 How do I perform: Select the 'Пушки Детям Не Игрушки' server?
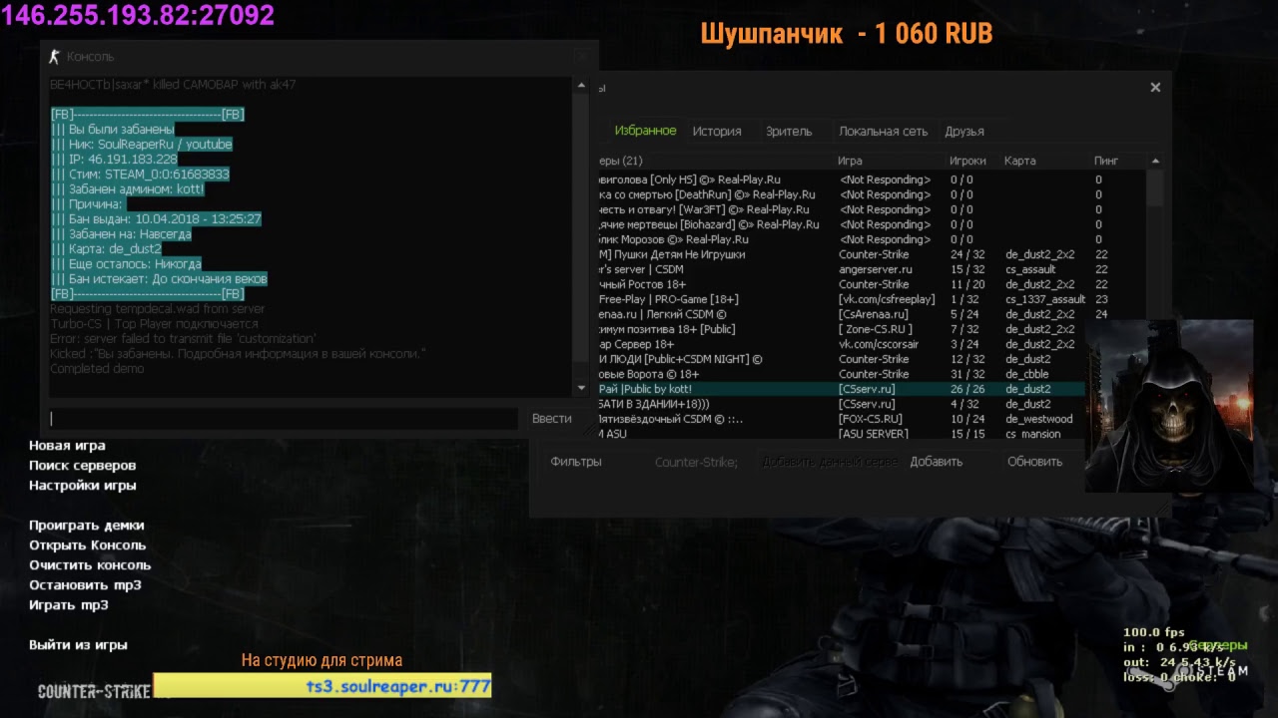(x=872, y=254)
